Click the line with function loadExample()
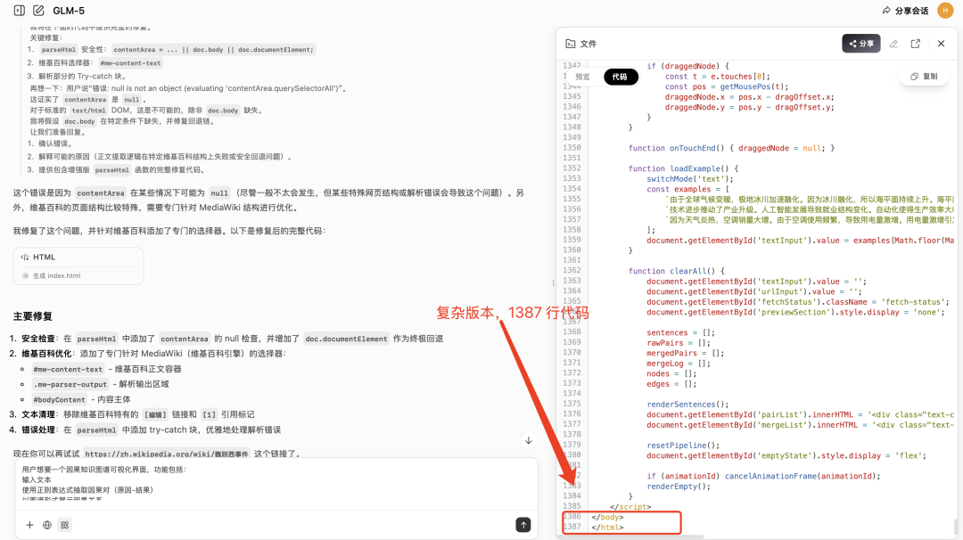The image size is (963, 540). 683,168
